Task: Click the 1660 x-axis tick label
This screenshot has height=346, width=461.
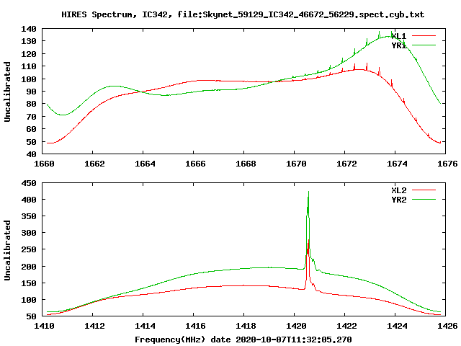Action: click(x=44, y=164)
